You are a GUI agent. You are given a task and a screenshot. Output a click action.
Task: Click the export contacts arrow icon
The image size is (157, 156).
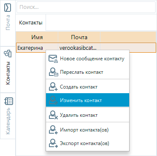53,143
